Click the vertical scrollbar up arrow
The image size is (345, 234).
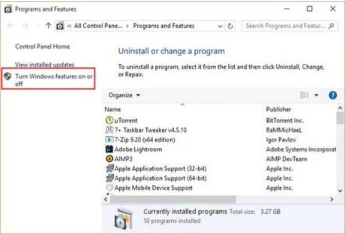pos(340,108)
